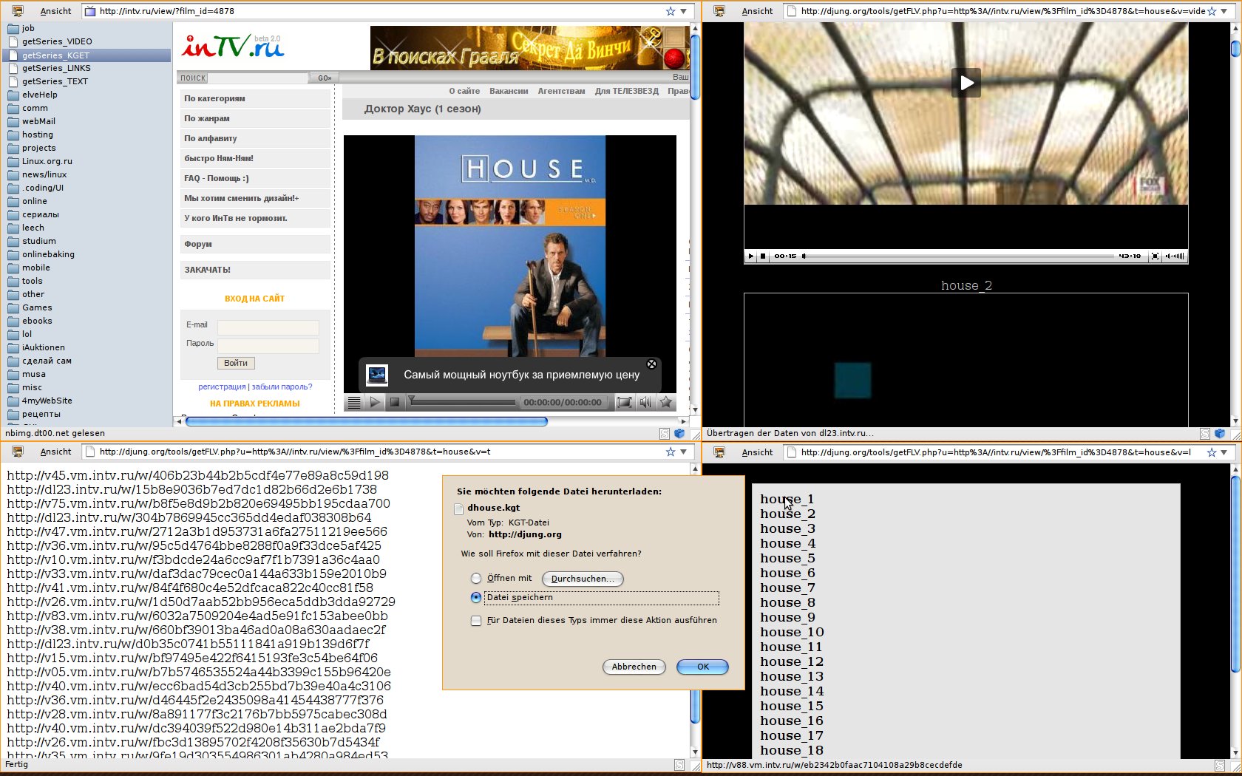Open the Форум link

pyautogui.click(x=255, y=244)
